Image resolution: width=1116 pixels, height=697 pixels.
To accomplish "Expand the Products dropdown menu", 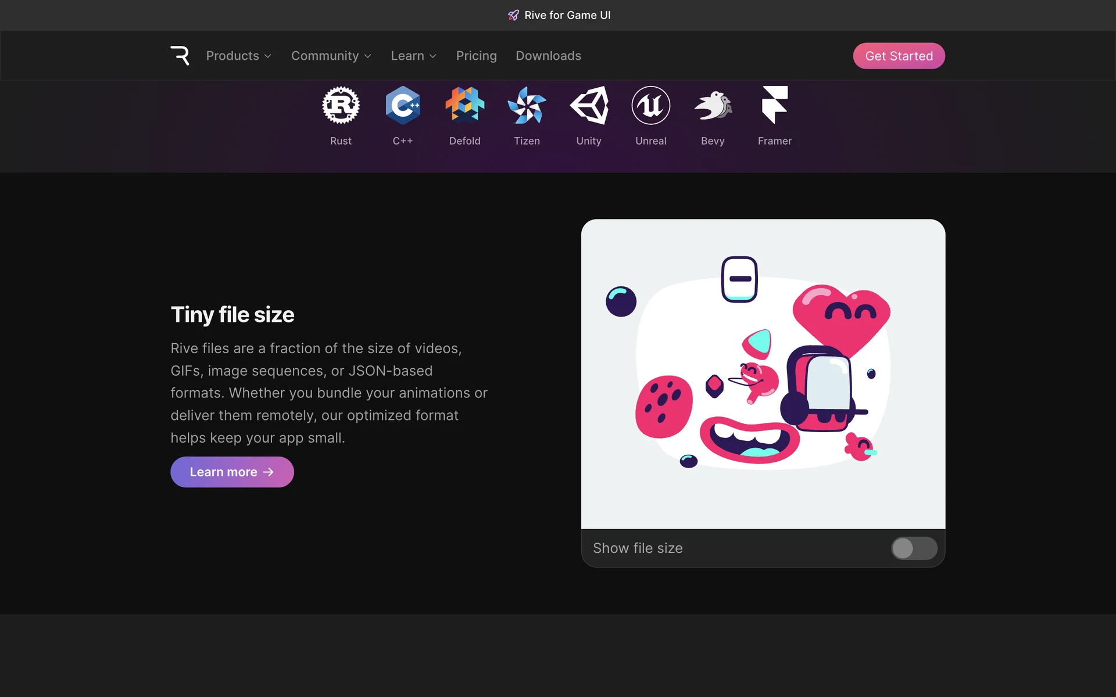I will tap(239, 56).
